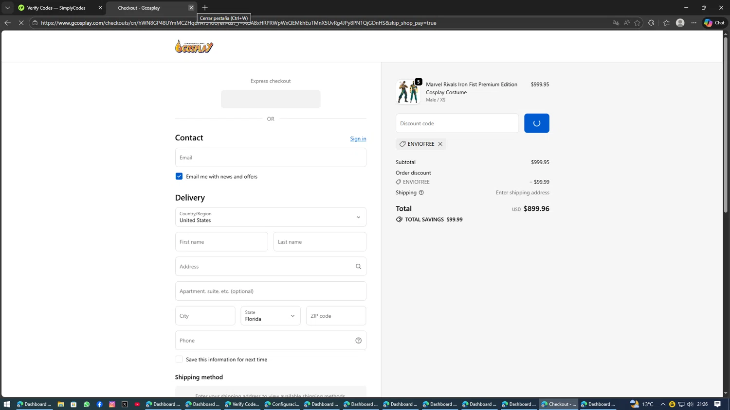Show hidden system tray icons chevron
Image resolution: width=730 pixels, height=410 pixels.
(663, 404)
